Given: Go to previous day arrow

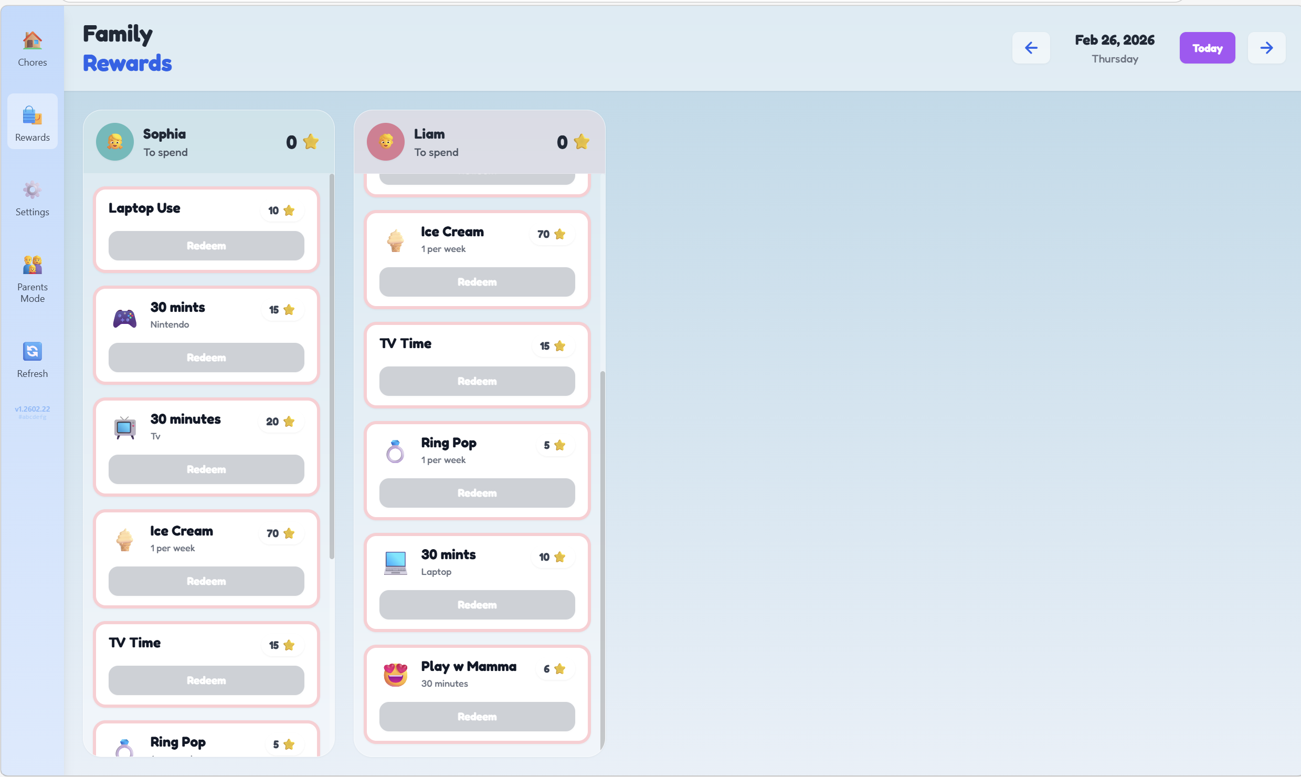Looking at the screenshot, I should point(1031,48).
